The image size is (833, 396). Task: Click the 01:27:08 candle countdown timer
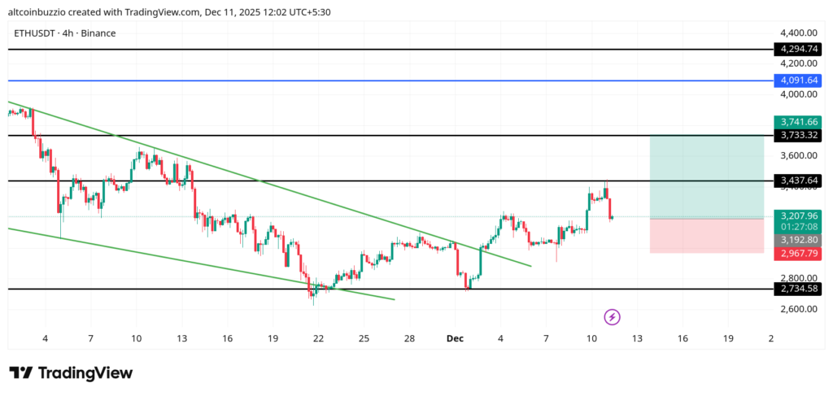pos(797,228)
